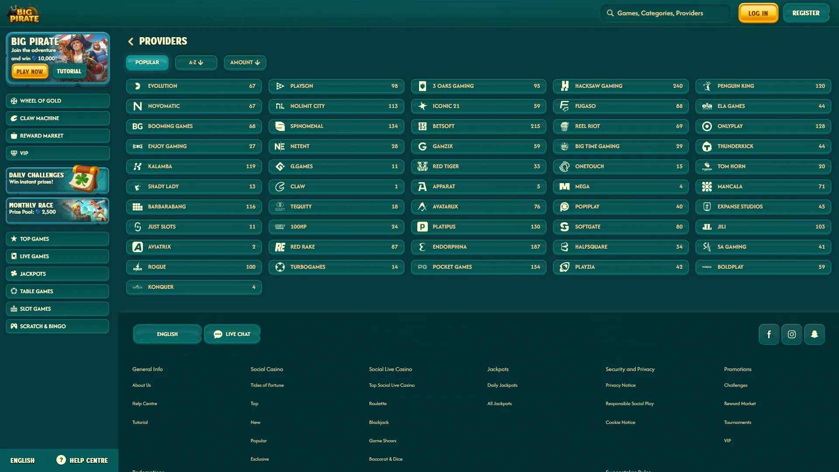The width and height of the screenshot is (839, 472).
Task: Click the Mancala logo icon
Action: point(707,187)
